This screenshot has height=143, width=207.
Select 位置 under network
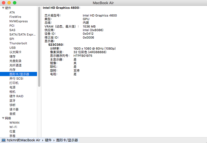[12, 131]
